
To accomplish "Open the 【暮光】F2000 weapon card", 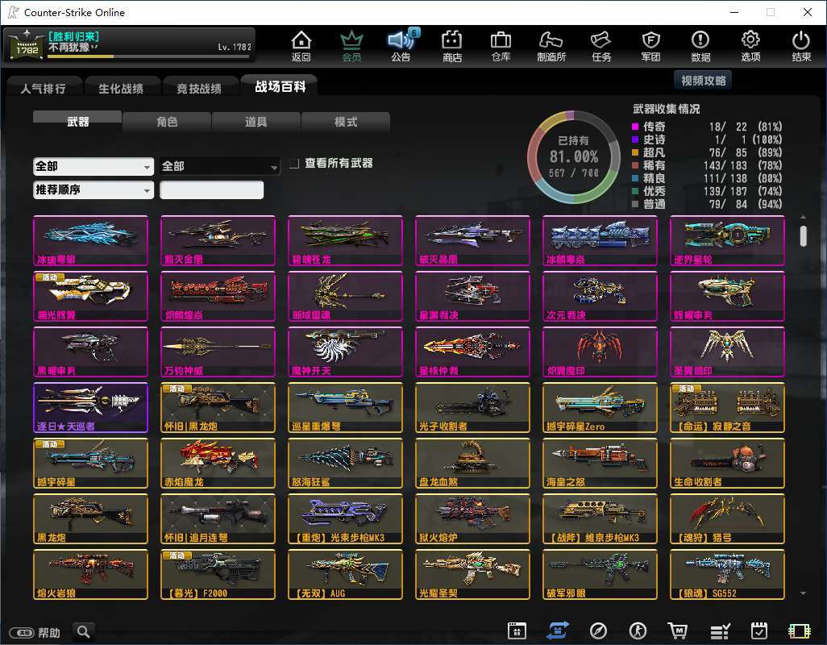I will click(x=218, y=574).
